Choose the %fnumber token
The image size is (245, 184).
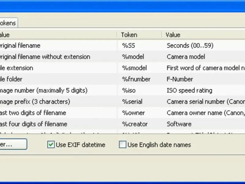[136, 79]
